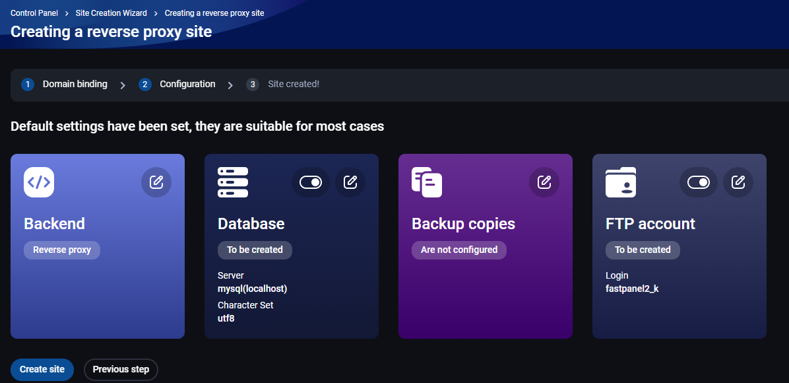
Task: Click the Backend card title
Action: [x=54, y=224]
